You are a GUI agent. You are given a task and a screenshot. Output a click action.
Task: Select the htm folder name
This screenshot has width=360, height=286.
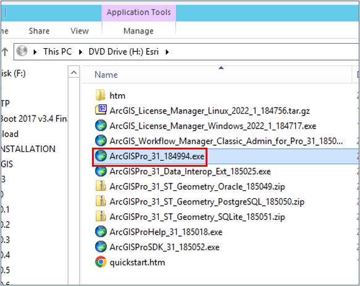click(x=117, y=96)
